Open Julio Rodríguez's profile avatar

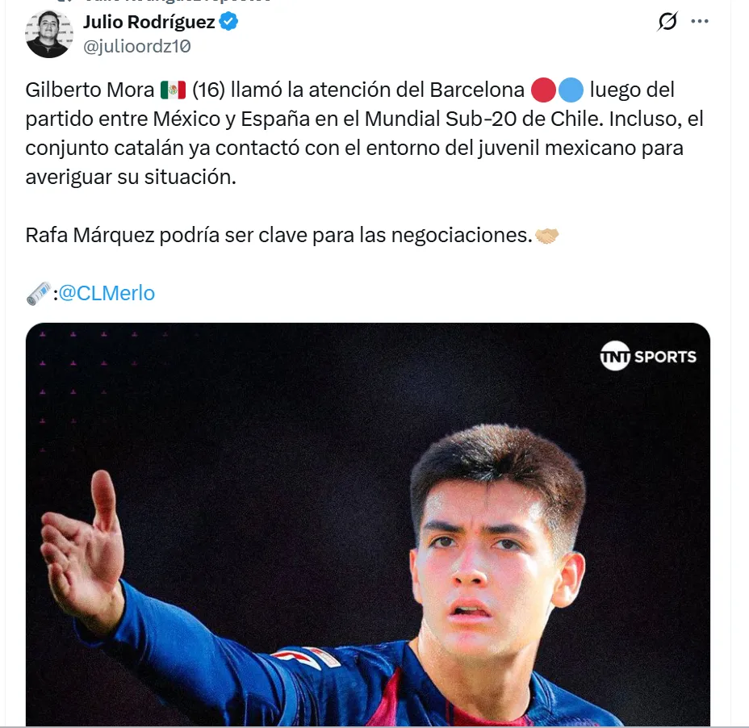(x=49, y=34)
